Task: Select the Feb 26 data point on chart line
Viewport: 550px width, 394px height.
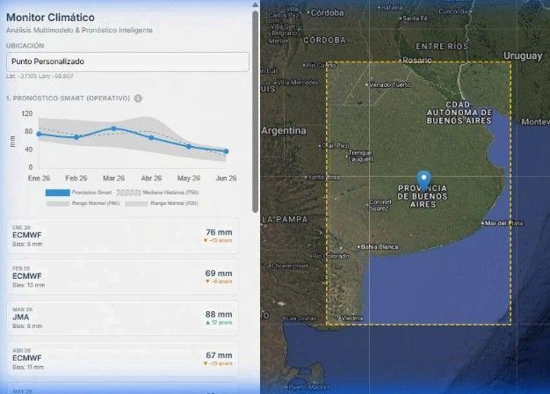Action: (x=76, y=137)
